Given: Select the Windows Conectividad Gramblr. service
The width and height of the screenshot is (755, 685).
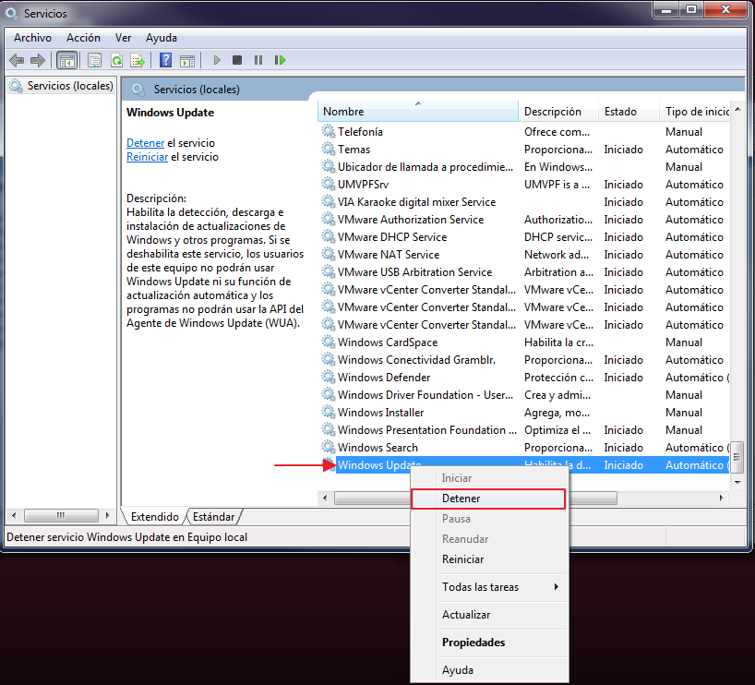Looking at the screenshot, I should (x=524, y=360).
